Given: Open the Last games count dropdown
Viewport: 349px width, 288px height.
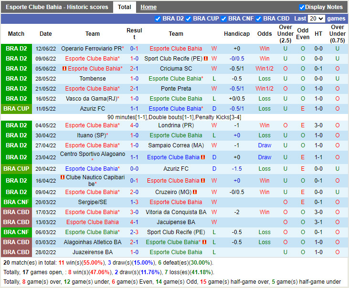Looking at the screenshot, I should point(317,19).
